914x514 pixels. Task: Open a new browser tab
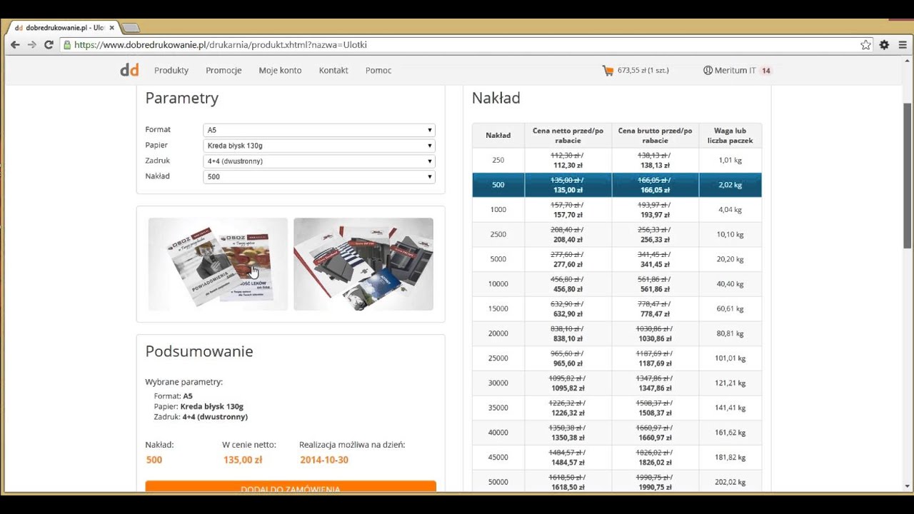coord(131,28)
